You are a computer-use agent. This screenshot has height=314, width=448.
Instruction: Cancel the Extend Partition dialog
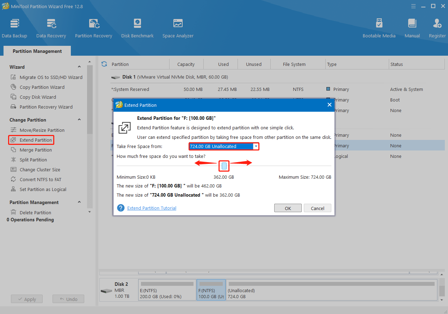point(318,208)
